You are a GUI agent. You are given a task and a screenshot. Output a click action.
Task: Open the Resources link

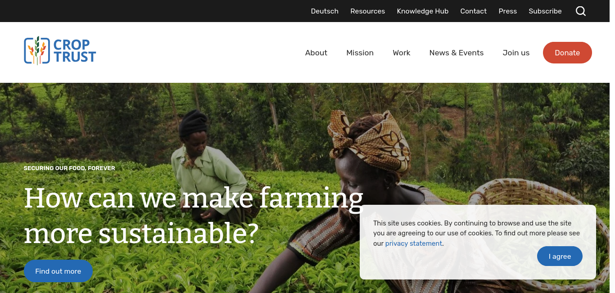pos(367,11)
